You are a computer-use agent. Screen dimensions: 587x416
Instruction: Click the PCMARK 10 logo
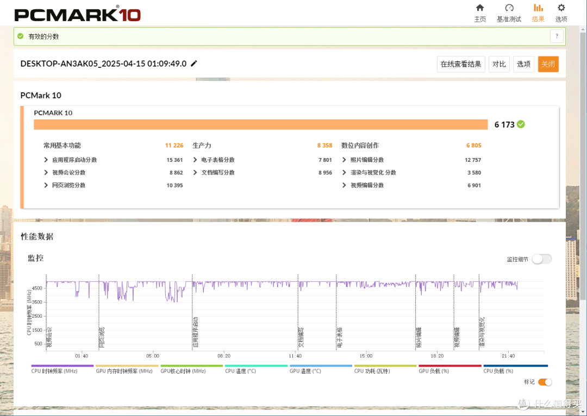pyautogui.click(x=78, y=14)
